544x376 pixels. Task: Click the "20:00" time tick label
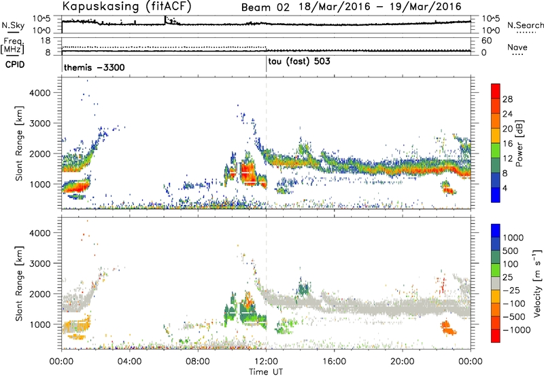[403, 362]
